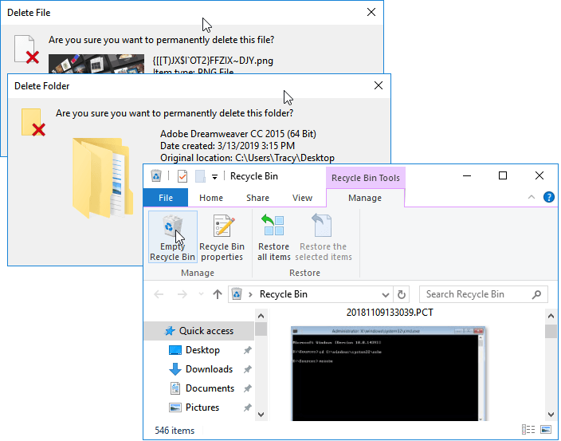The height and width of the screenshot is (441, 561).
Task: Select Downloads in the navigation pane
Action: pos(209,369)
